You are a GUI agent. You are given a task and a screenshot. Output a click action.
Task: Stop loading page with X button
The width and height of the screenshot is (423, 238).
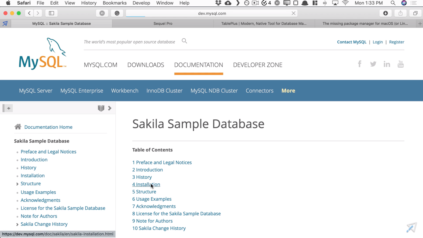[x=294, y=13]
